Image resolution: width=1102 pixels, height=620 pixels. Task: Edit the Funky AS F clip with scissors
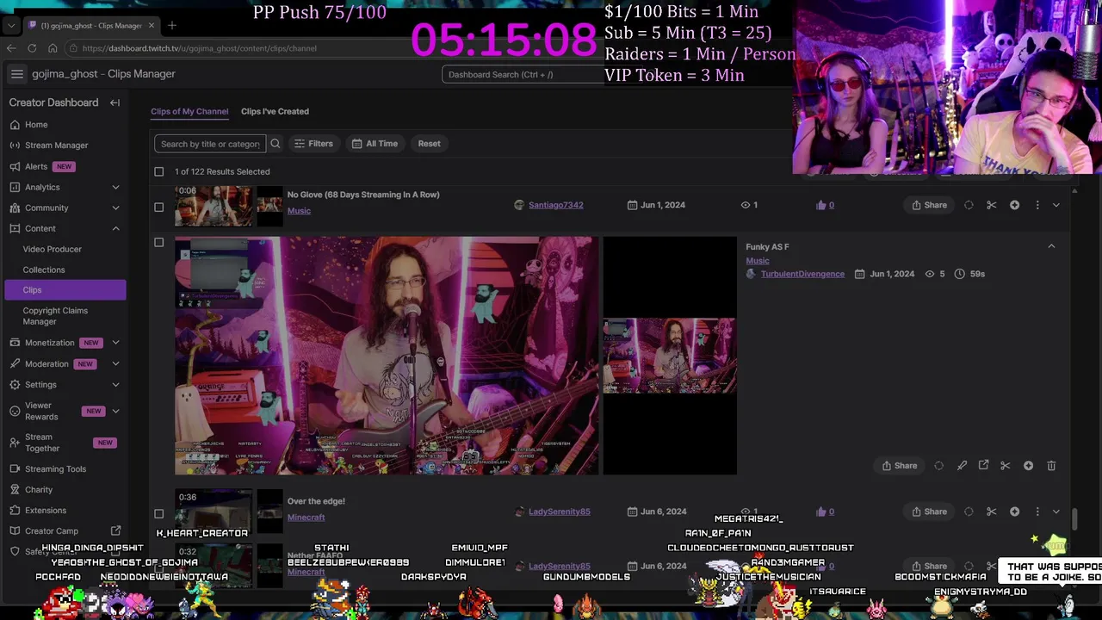[x=1006, y=466]
